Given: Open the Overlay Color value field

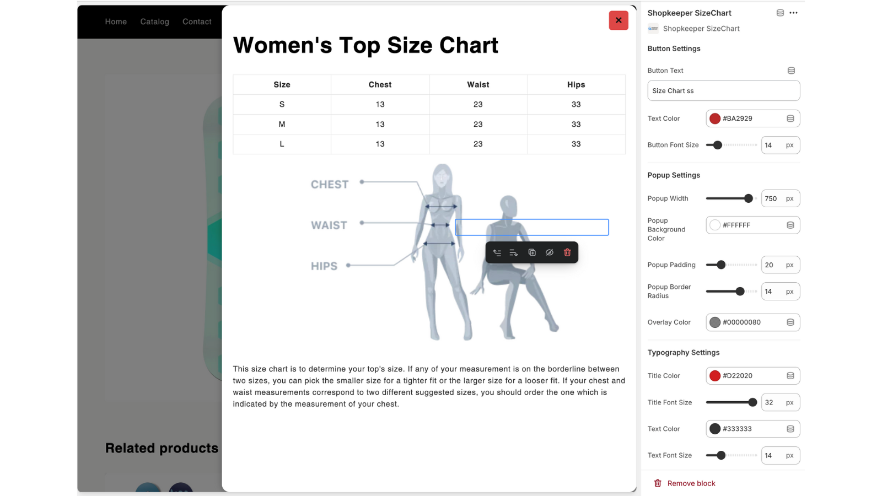Looking at the screenshot, I should tap(741, 322).
